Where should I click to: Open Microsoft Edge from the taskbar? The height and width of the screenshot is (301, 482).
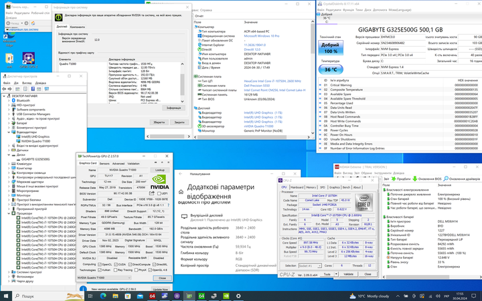103,296
